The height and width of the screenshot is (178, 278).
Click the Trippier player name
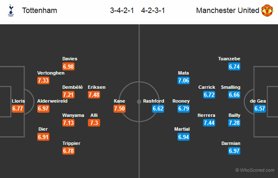(71, 143)
